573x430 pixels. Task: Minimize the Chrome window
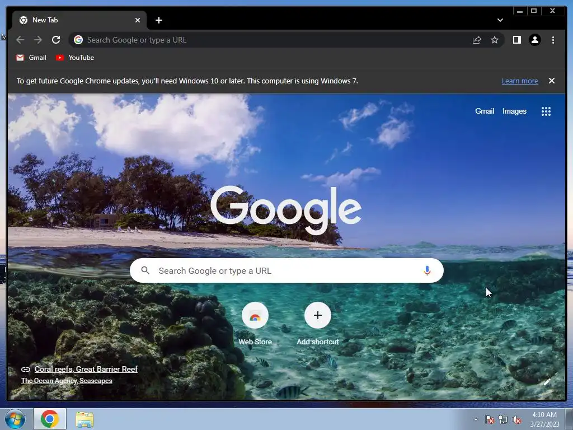(520, 11)
